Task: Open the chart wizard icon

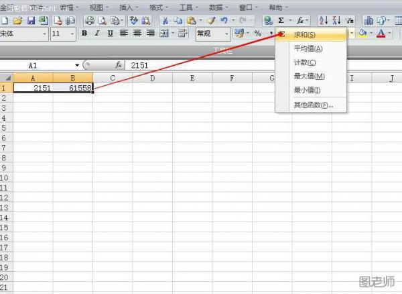Action: [x=368, y=21]
